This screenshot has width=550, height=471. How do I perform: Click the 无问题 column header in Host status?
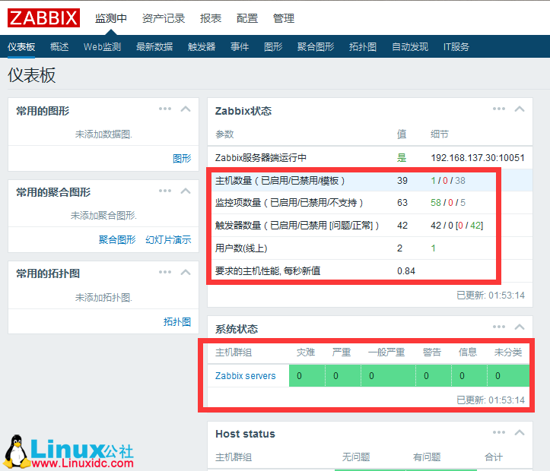[356, 457]
